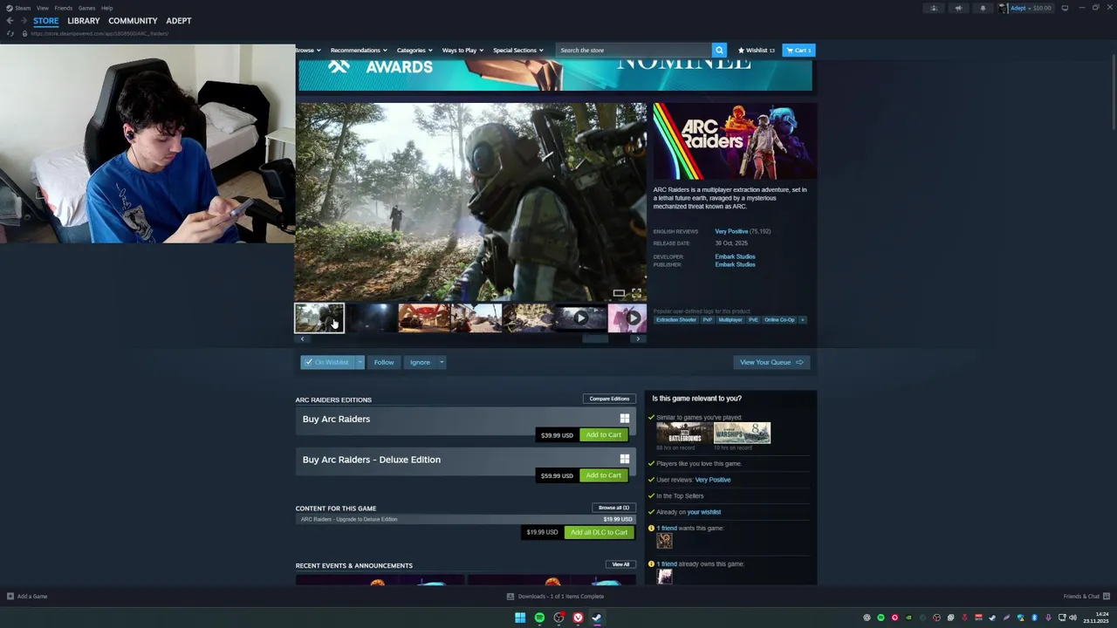Open the Games menu
This screenshot has width=1117, height=628.
86,8
